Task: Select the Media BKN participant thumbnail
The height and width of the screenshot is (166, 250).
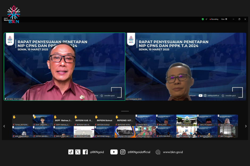Action: [x=145, y=120]
